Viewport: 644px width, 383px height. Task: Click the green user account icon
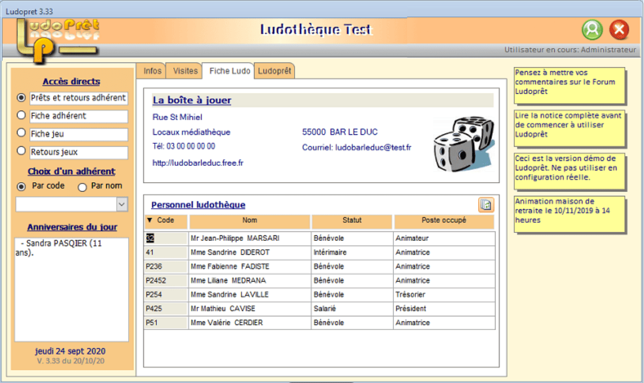pyautogui.click(x=592, y=29)
